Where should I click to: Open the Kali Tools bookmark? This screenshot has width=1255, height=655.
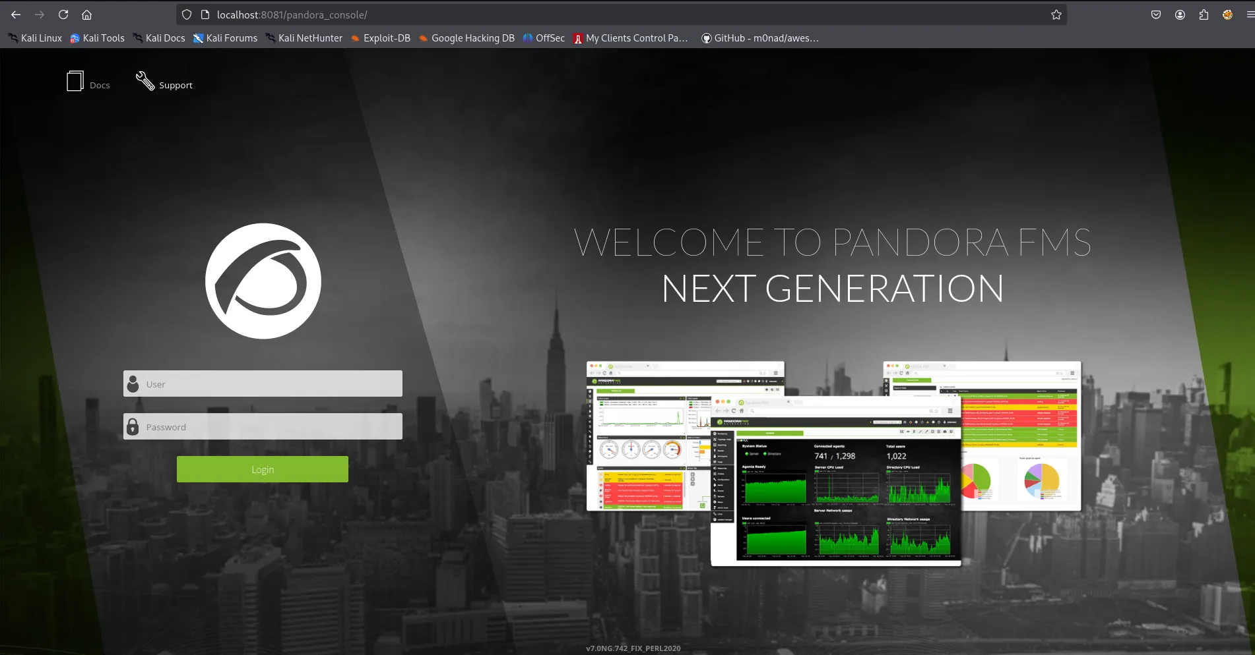(98, 38)
